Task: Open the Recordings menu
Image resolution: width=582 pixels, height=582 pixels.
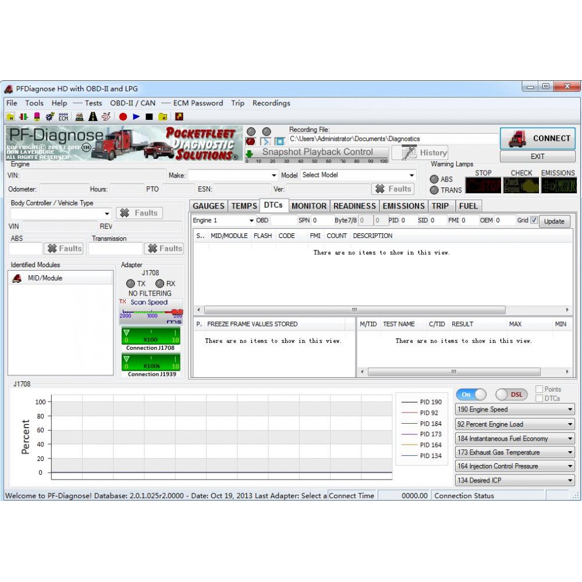Action: 271,103
